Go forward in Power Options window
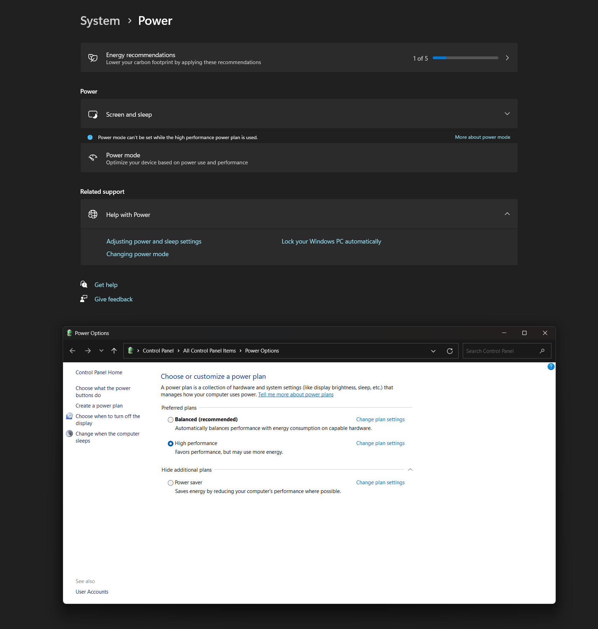Viewport: 598px width, 629px height. pos(88,351)
